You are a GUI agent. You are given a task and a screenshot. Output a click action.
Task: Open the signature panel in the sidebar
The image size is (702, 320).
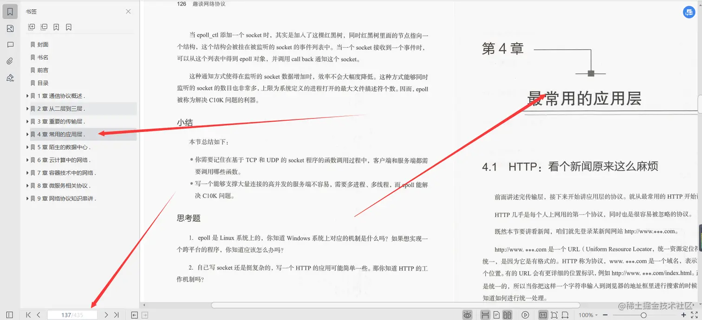tap(10, 78)
